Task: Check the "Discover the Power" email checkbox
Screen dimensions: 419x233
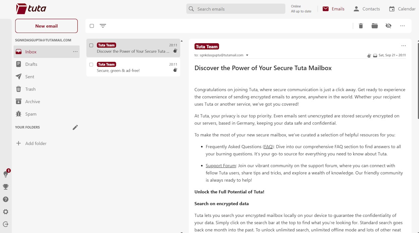Action: click(x=91, y=45)
